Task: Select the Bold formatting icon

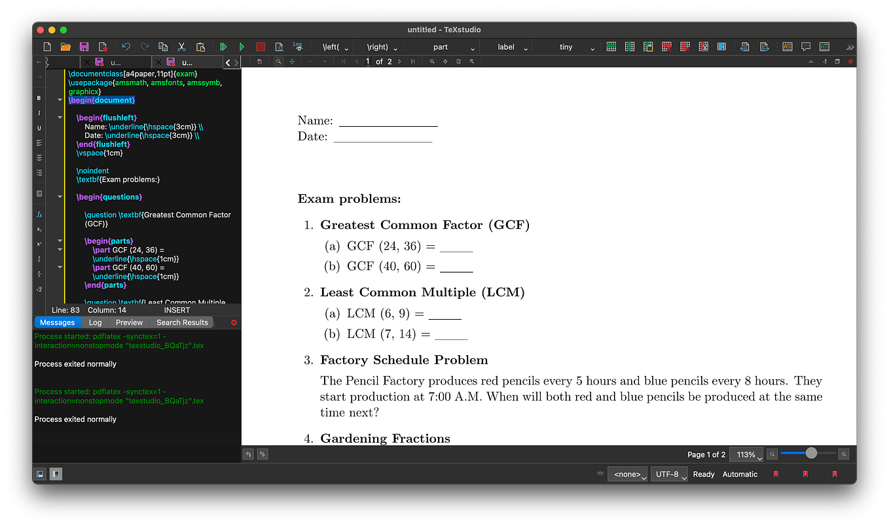Action: click(x=39, y=99)
